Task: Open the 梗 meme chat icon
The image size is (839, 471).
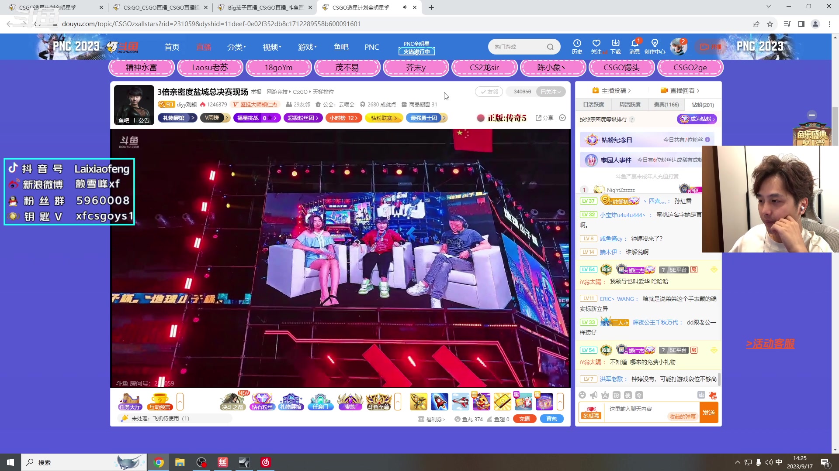Action: point(628,395)
